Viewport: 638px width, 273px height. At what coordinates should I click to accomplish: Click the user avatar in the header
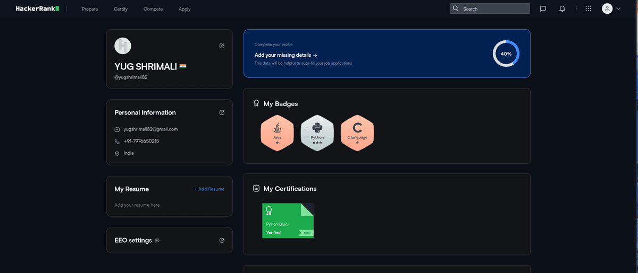[607, 8]
